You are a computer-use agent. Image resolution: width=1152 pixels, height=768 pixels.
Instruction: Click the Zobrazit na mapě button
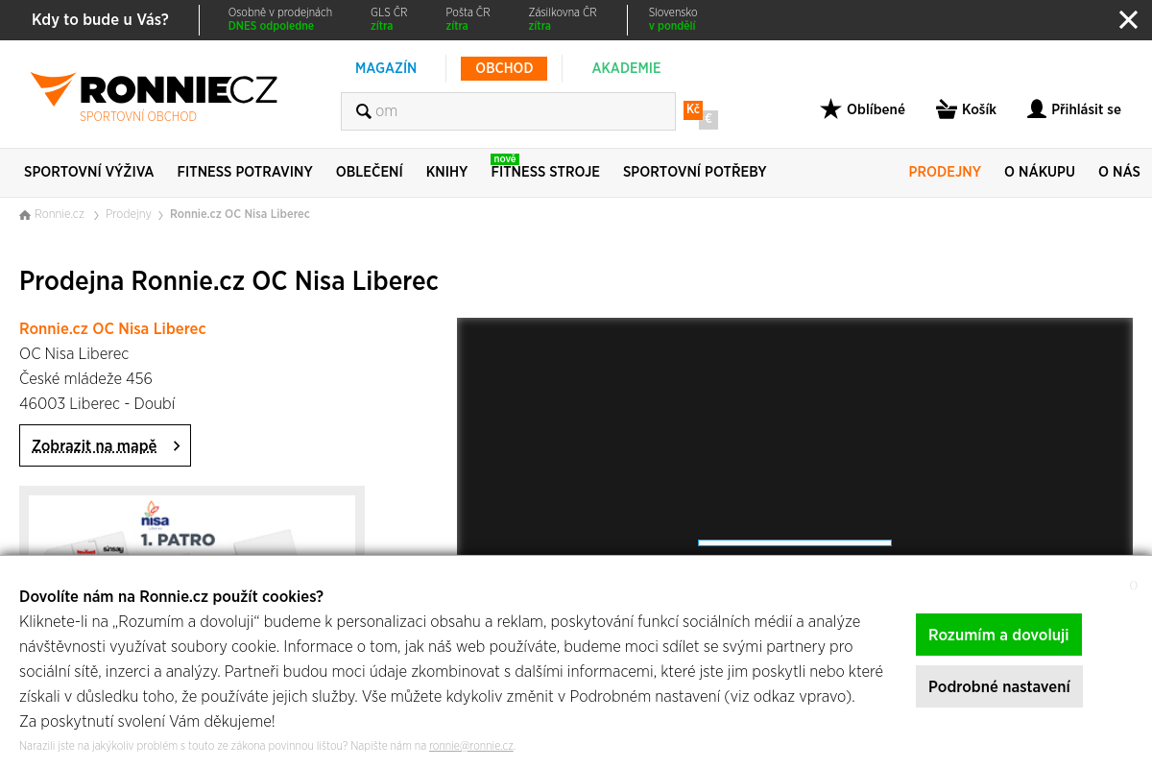[105, 445]
